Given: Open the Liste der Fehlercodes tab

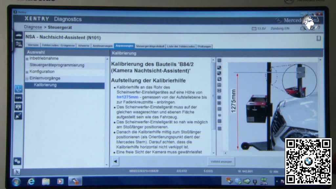Looking at the screenshot, I should point(181,46).
